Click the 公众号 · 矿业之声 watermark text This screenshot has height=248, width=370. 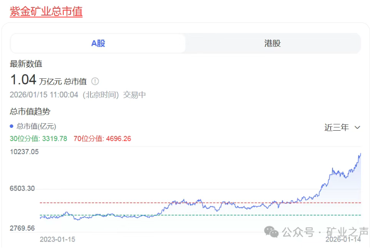[325, 231]
